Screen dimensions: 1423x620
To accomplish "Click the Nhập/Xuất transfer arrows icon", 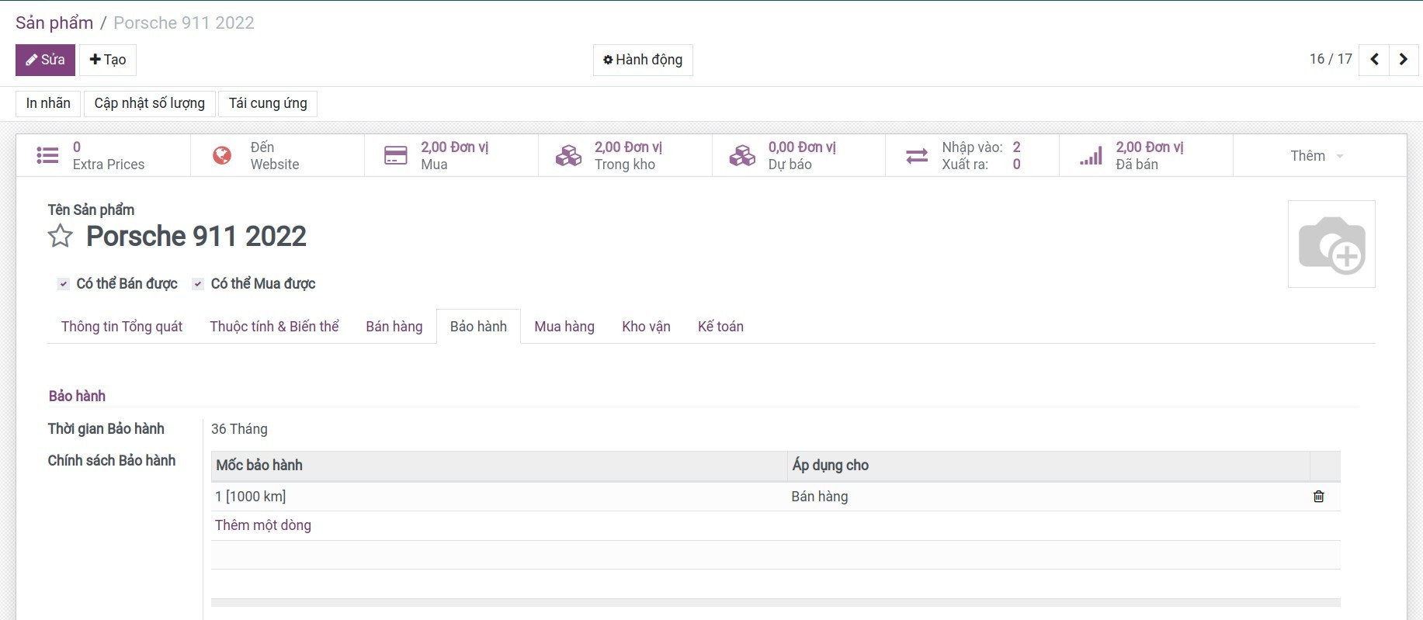I will click(x=917, y=156).
